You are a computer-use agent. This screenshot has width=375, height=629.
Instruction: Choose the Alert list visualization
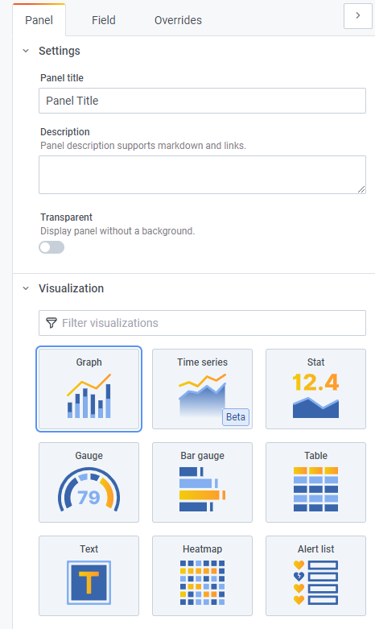click(315, 576)
